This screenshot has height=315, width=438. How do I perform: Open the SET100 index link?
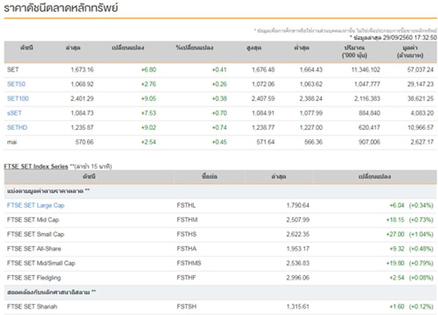point(18,99)
